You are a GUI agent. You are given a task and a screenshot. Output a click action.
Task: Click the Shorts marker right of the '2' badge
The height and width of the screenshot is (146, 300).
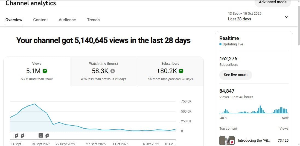coord(47,135)
